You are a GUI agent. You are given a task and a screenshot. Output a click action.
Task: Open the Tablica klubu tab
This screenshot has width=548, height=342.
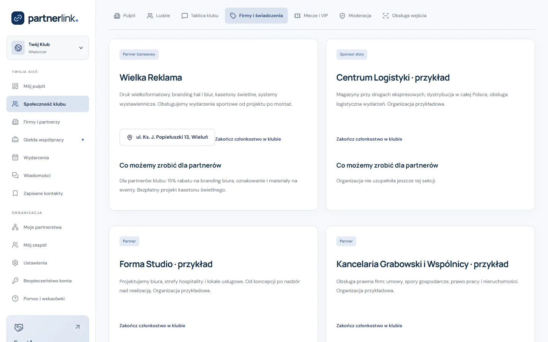tap(200, 16)
